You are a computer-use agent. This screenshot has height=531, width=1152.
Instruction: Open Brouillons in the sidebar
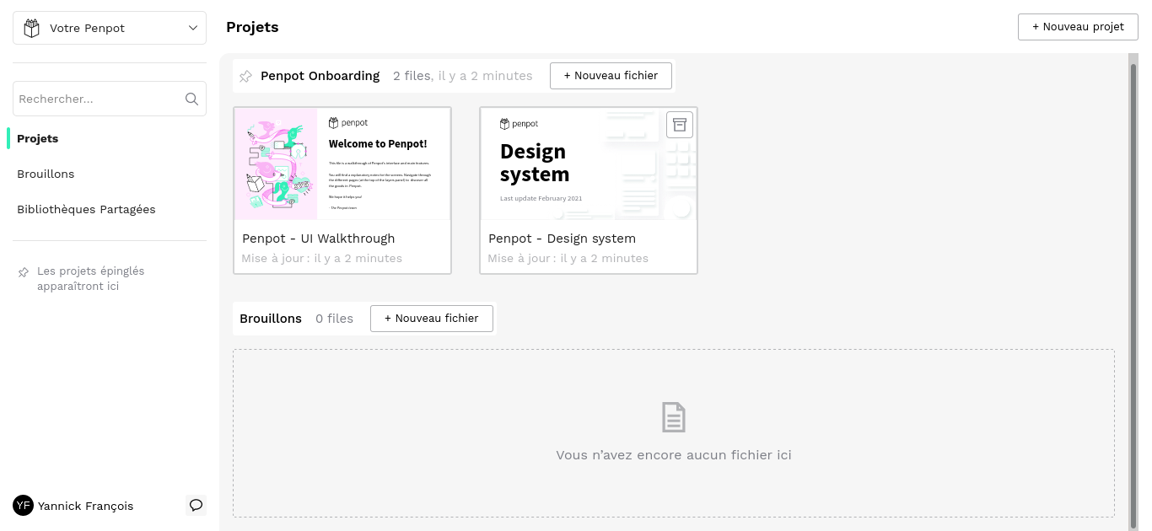tap(46, 174)
